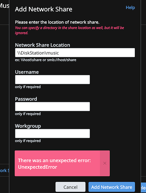Screen dimensions: 146x193
Task: Focus the Network Share Location field
Action: (75, 52)
